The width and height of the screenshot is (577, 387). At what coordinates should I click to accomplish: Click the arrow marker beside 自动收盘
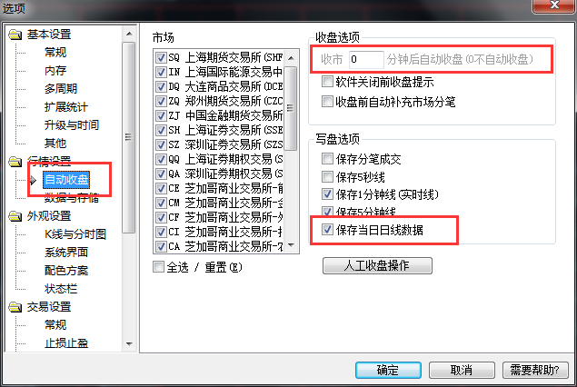point(33,180)
